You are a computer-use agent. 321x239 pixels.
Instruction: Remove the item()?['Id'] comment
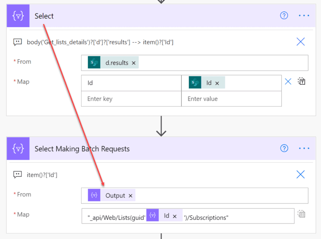[x=301, y=174]
